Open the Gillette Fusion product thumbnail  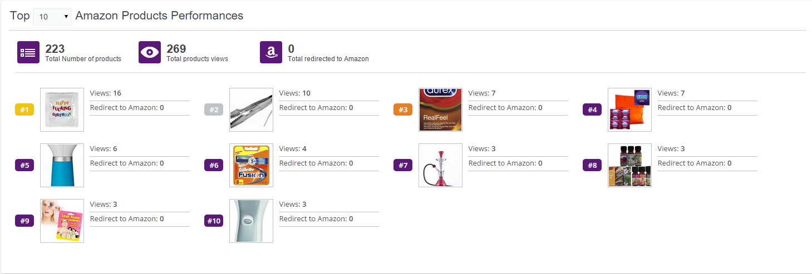(251, 165)
